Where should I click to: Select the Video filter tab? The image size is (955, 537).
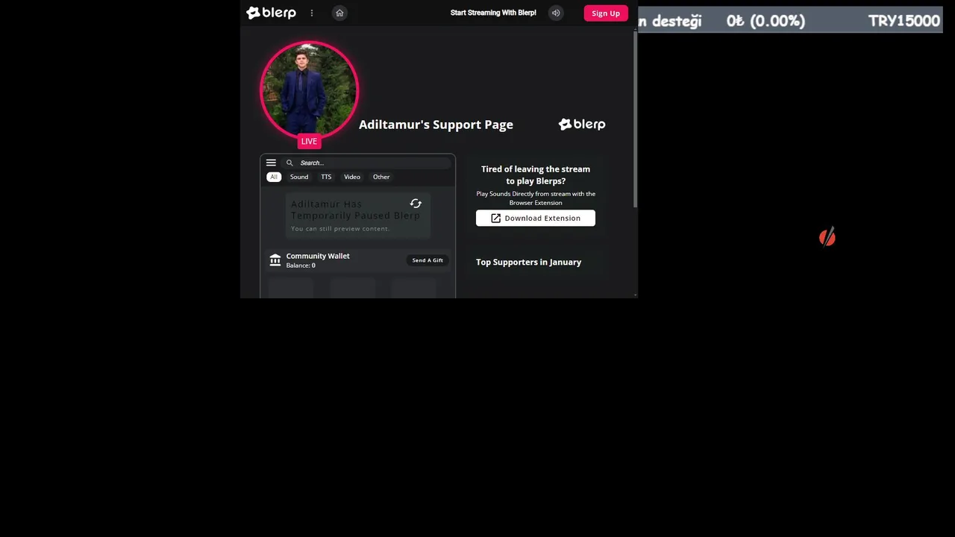tap(352, 177)
